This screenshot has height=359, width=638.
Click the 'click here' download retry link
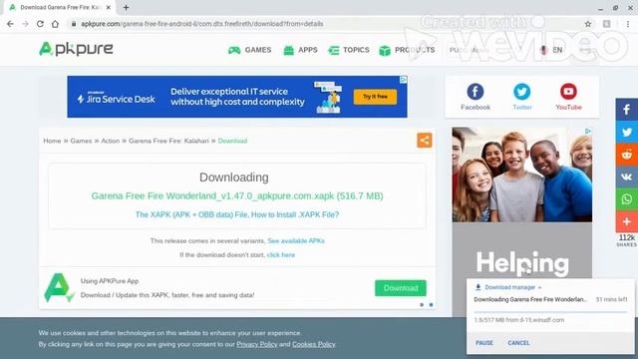pos(281,255)
